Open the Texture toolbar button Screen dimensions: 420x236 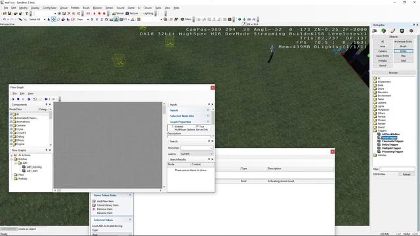(132, 13)
